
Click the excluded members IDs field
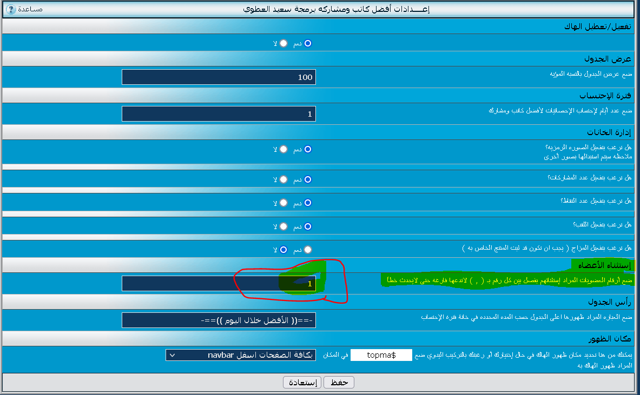click(x=219, y=284)
